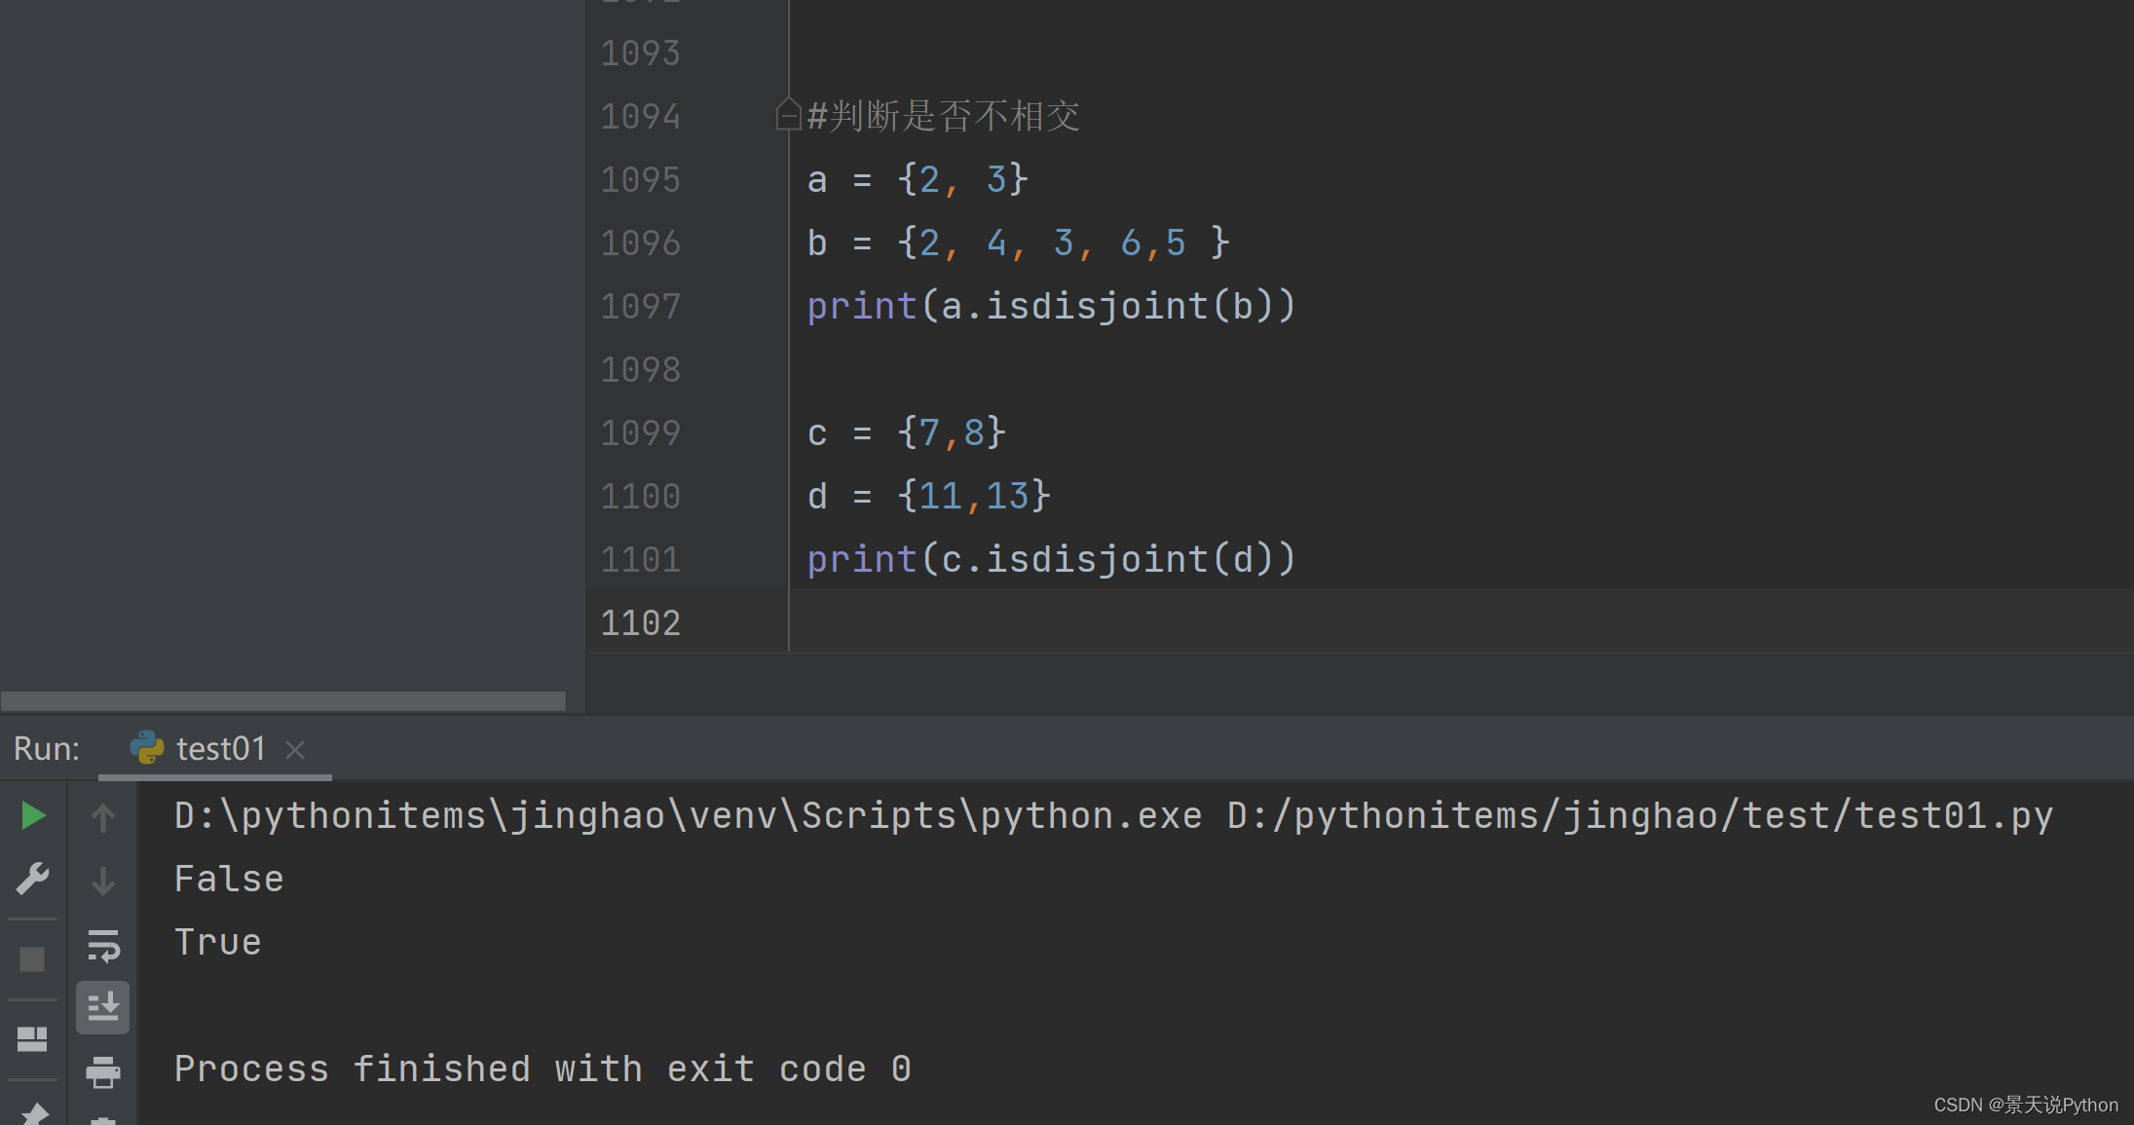The image size is (2134, 1125).
Task: Place cursor on line 1097 print statement
Action: point(1051,307)
